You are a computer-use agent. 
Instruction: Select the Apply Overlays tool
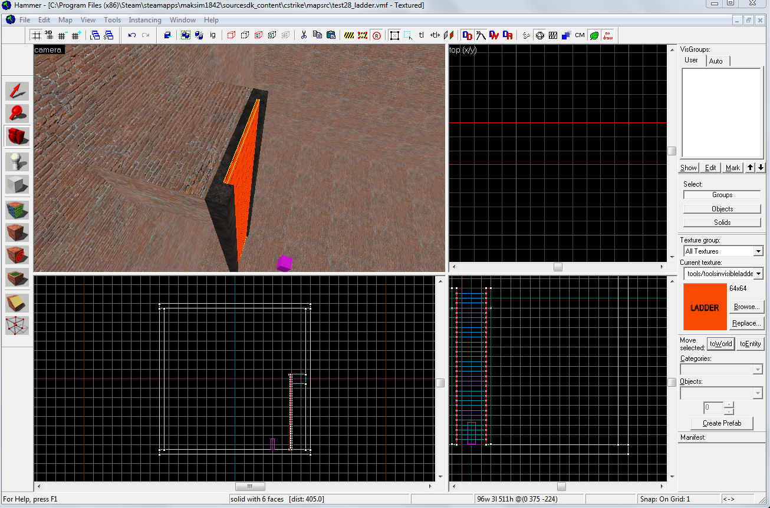click(x=17, y=277)
